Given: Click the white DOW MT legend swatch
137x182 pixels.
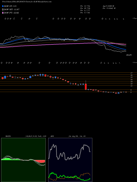Looking at the screenshot, I should click(3, 9).
